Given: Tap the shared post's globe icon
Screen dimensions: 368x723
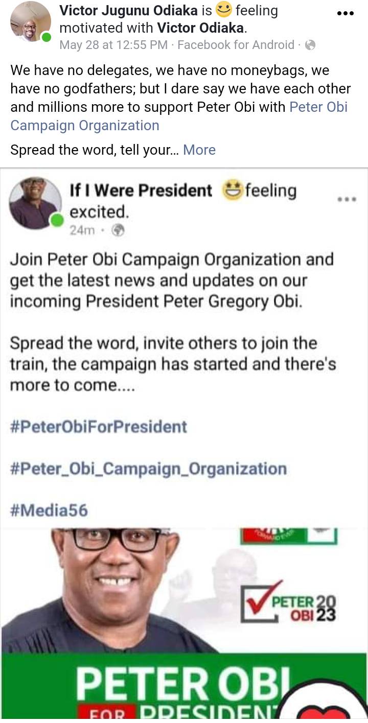Looking at the screenshot, I should click(x=118, y=230).
